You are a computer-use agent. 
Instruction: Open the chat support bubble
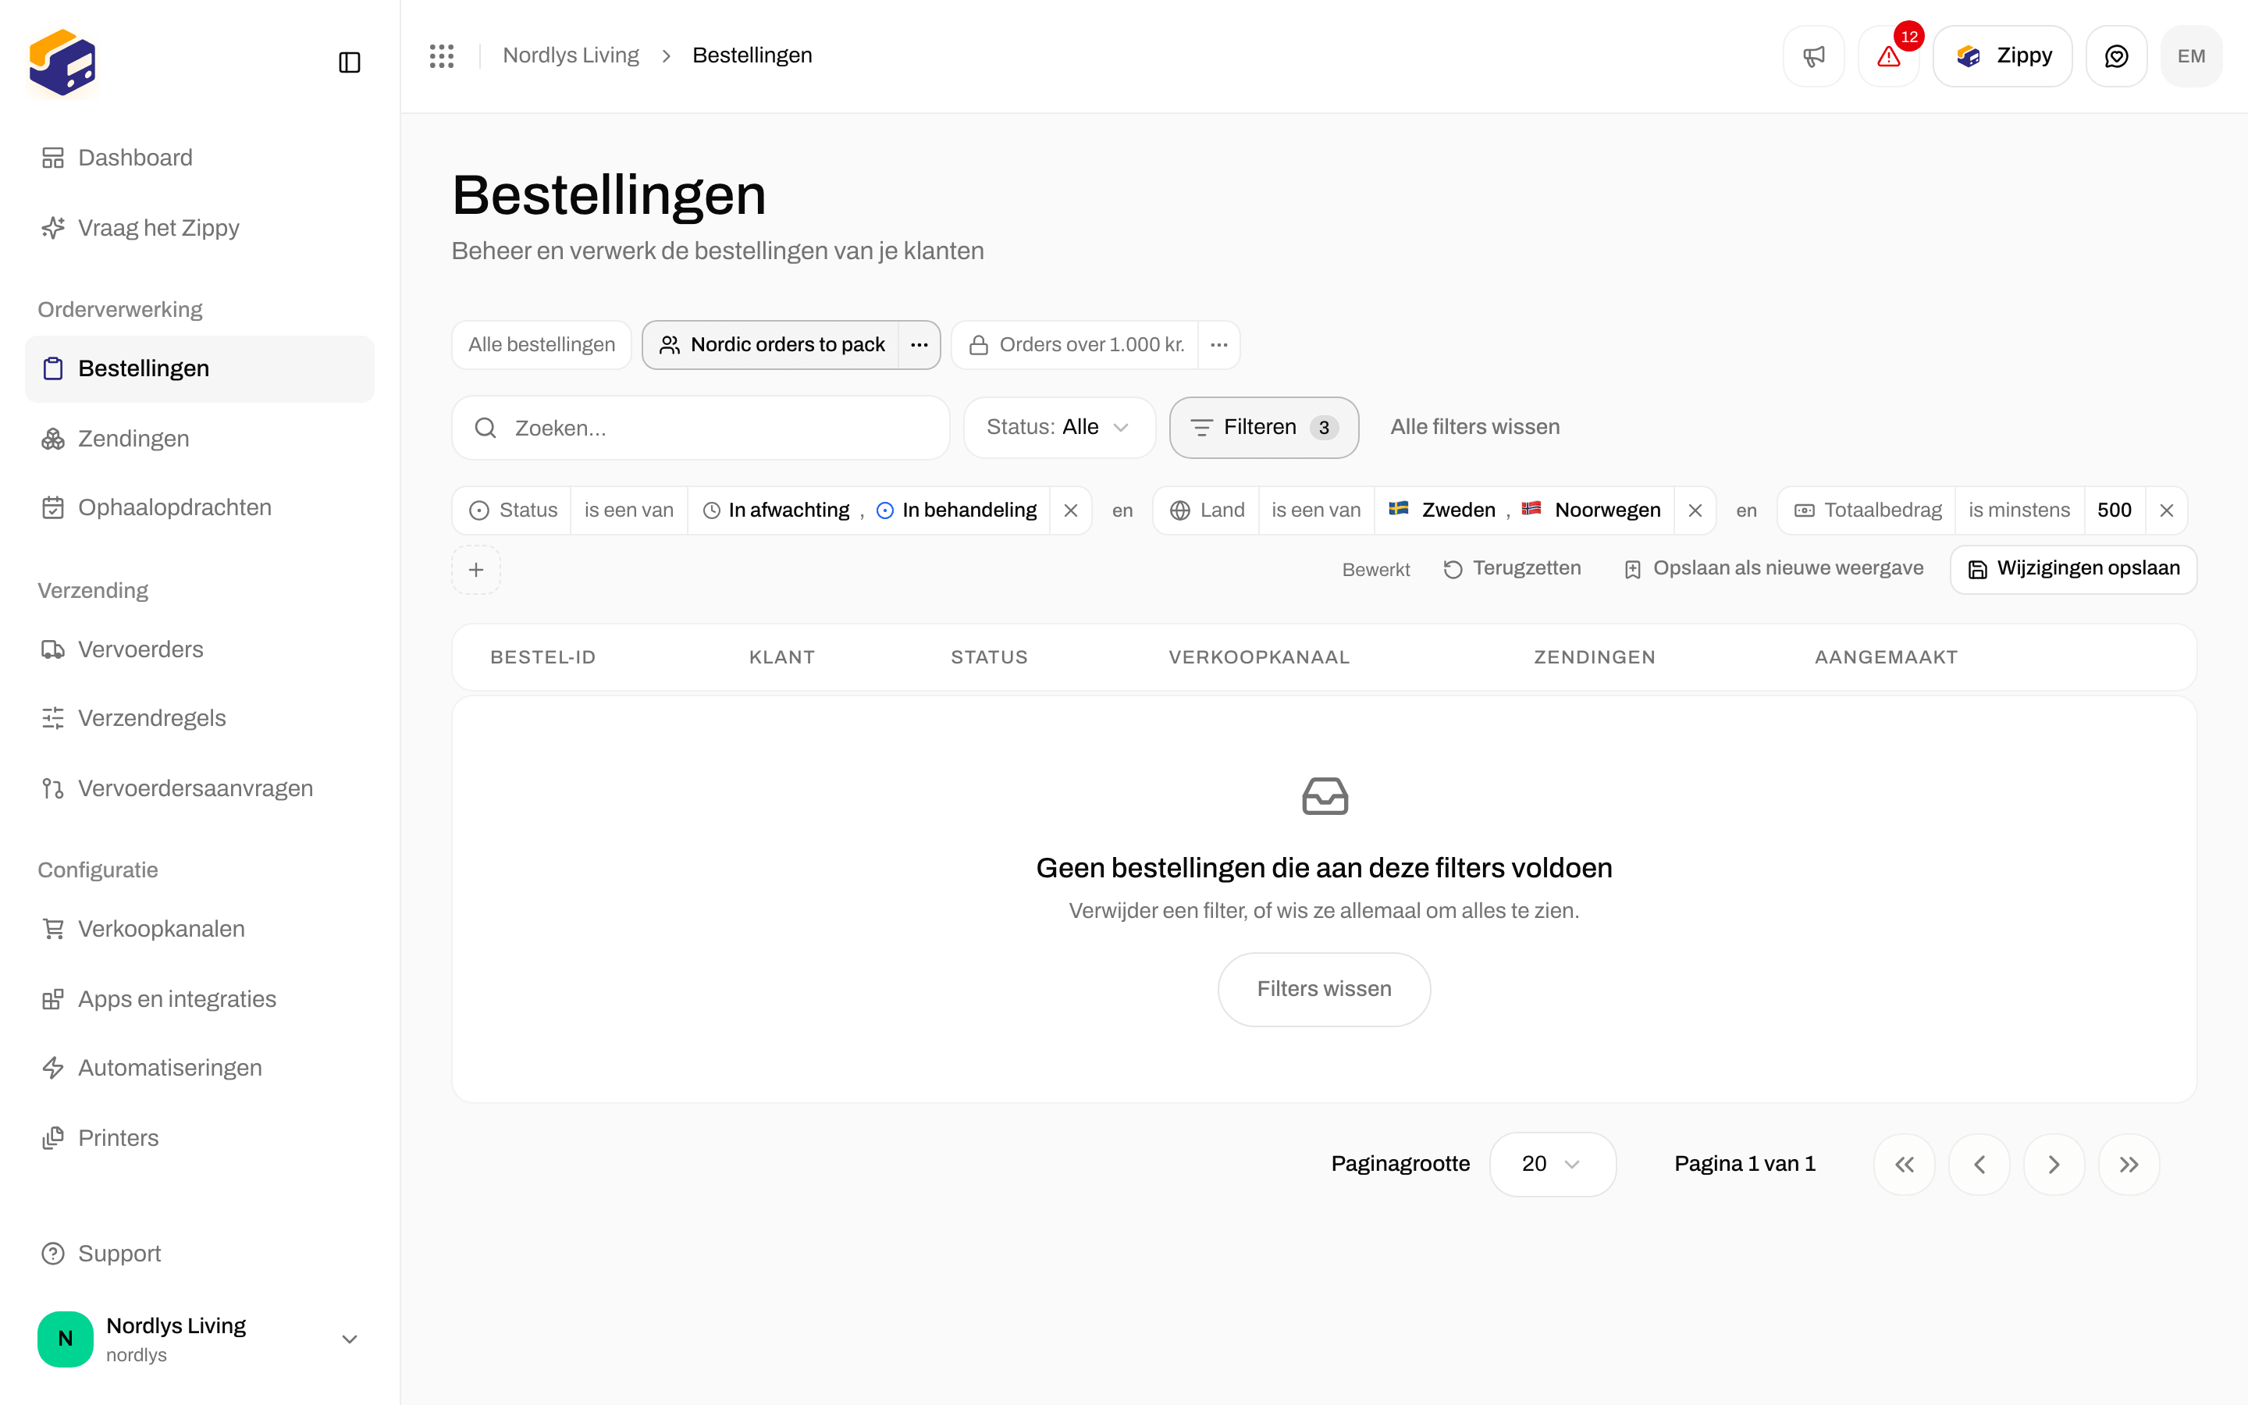[x=2116, y=55]
